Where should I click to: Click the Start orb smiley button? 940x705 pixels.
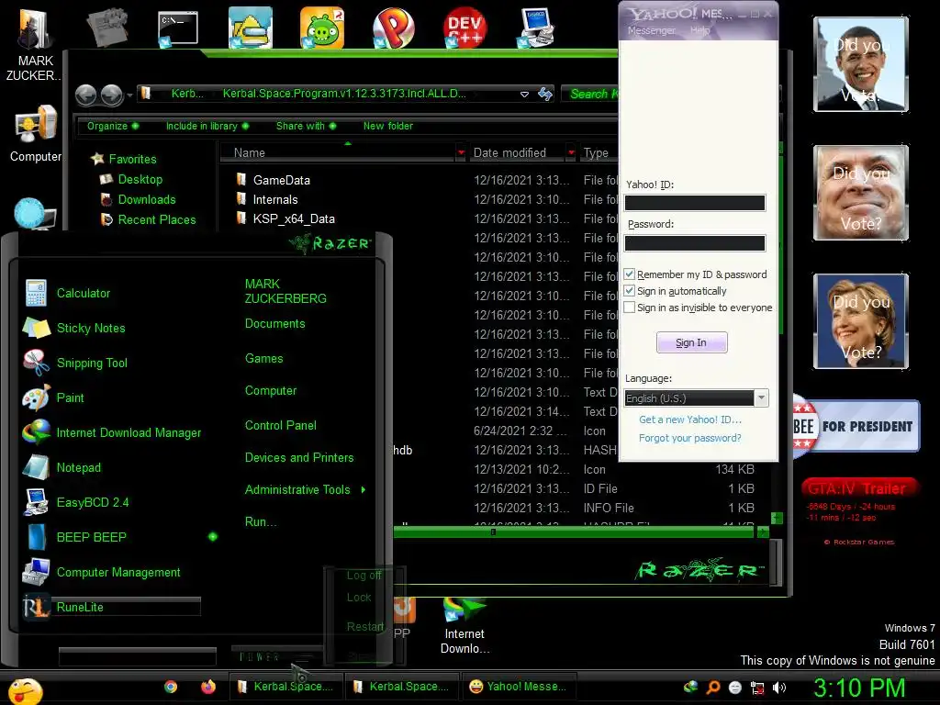coord(25,691)
